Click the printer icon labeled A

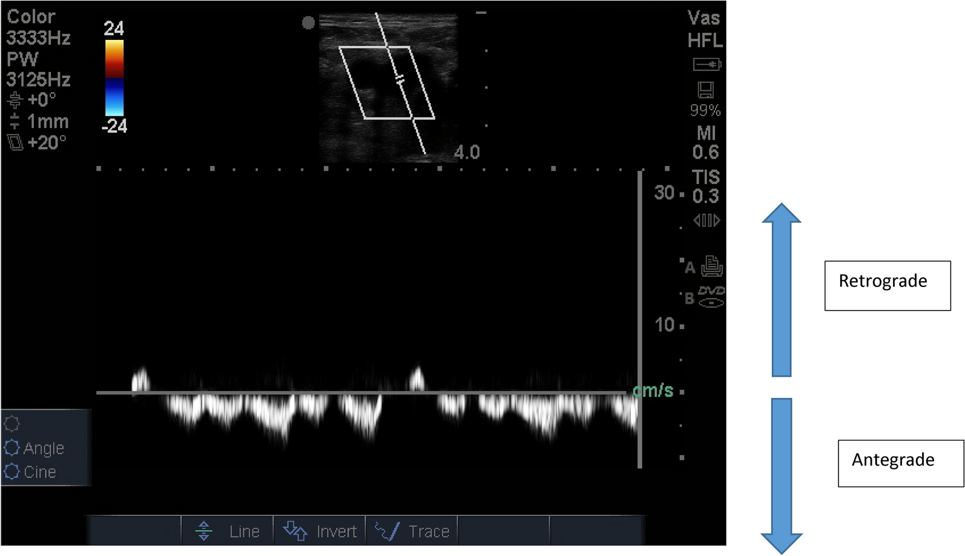(712, 266)
